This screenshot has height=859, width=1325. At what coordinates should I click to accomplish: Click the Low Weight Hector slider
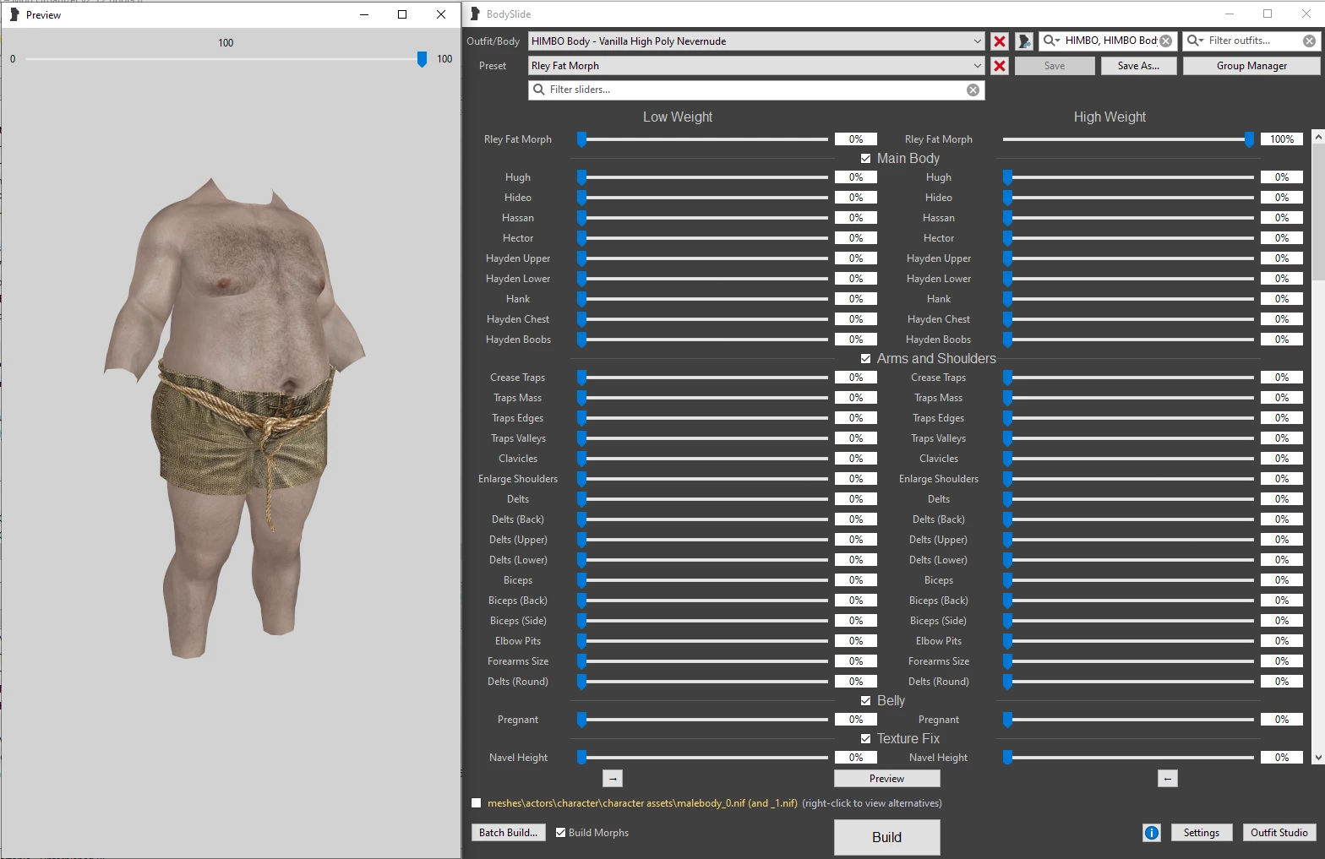pos(703,238)
